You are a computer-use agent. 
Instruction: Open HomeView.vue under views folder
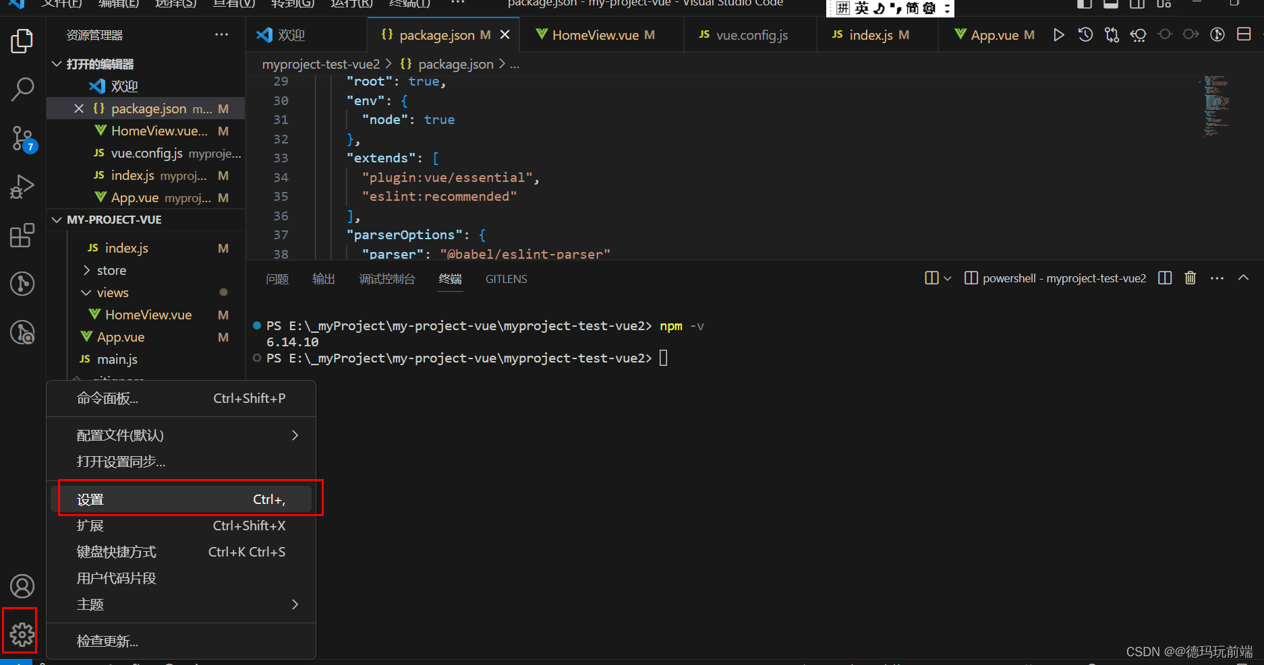click(x=146, y=315)
